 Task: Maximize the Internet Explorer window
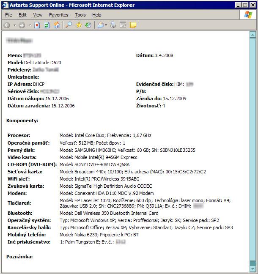[245, 5]
